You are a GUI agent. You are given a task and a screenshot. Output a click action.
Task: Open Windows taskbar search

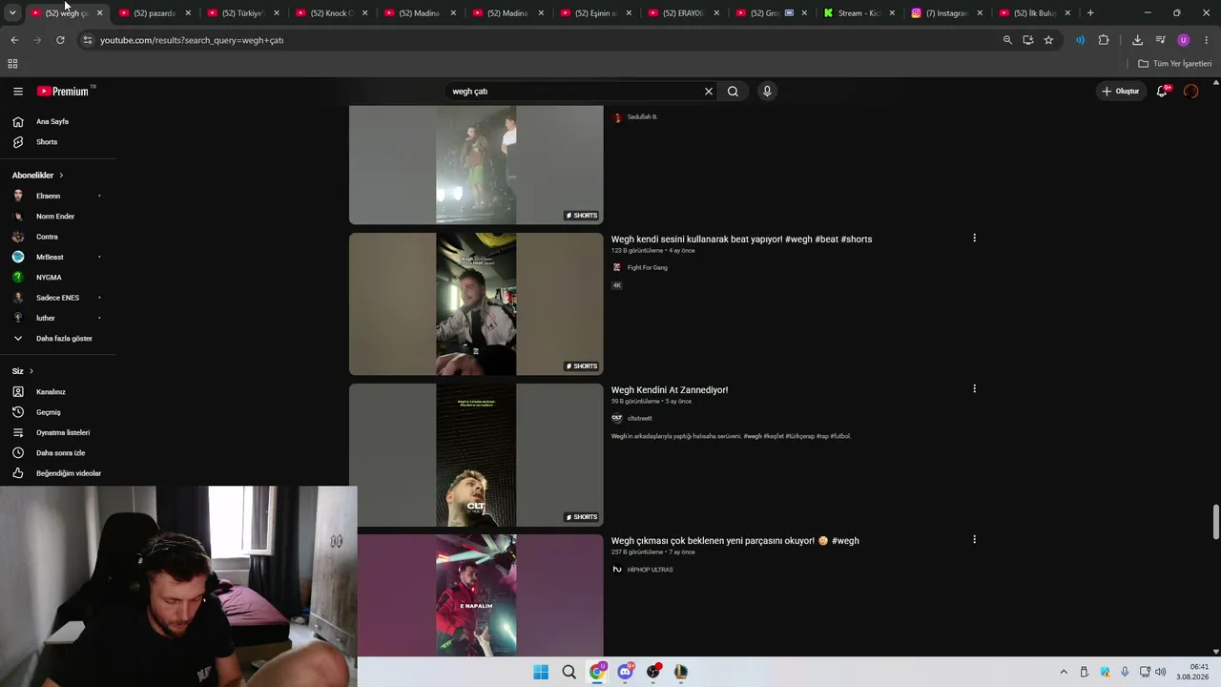tap(569, 672)
